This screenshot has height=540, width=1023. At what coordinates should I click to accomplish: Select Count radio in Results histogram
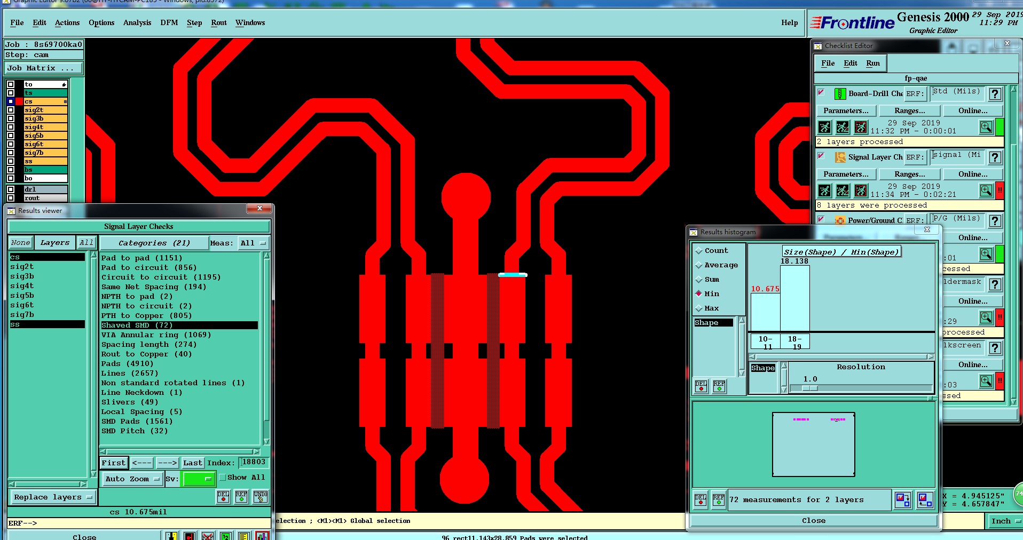click(x=698, y=251)
